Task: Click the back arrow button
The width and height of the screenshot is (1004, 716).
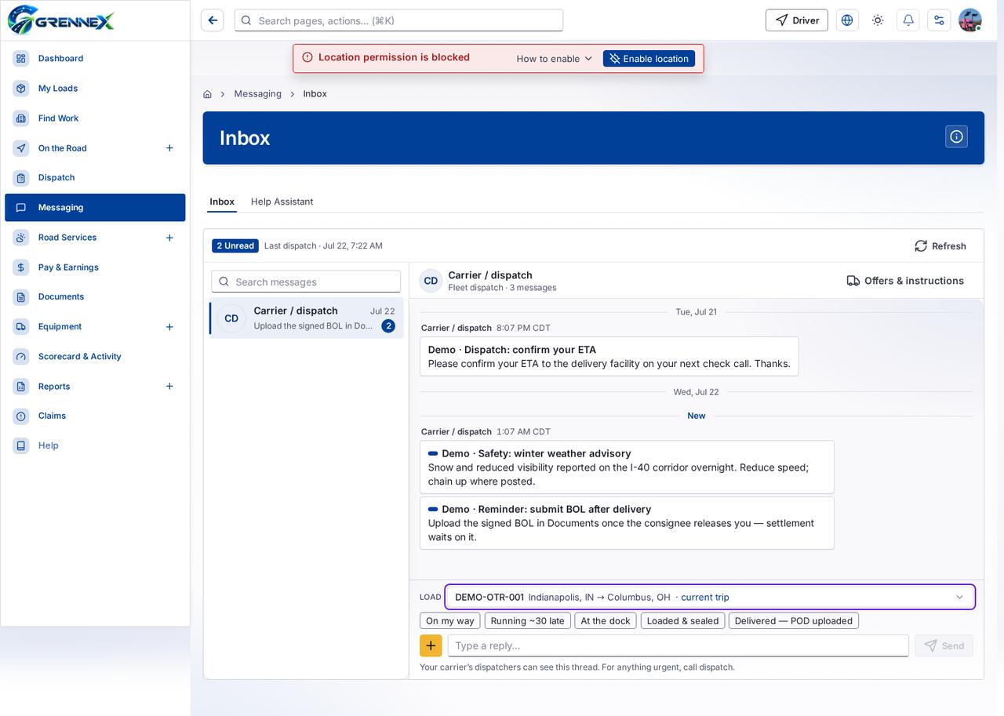Action: point(212,20)
